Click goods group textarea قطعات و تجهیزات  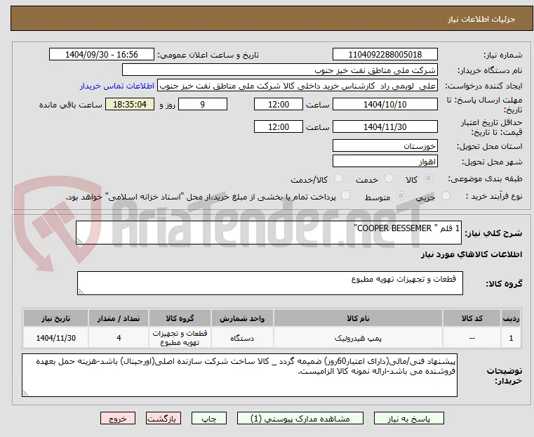269,283
